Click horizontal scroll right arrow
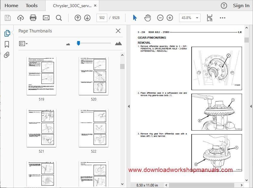Viewport: 253px width, 188px height. (242, 185)
